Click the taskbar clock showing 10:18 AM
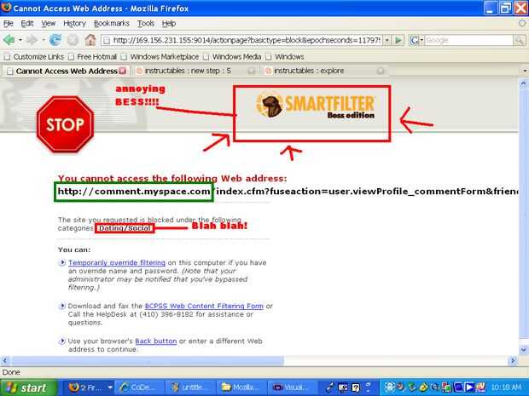This screenshot has height=396, width=529. click(507, 387)
